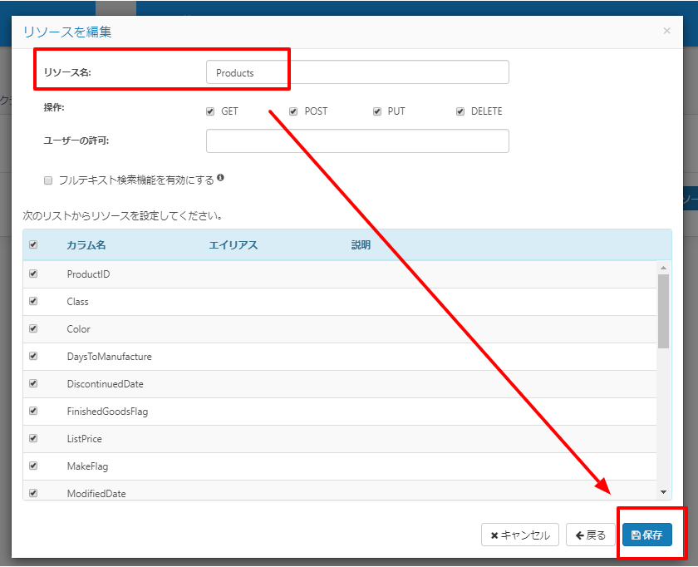Click the ユーザーの許可 input field

(x=357, y=141)
